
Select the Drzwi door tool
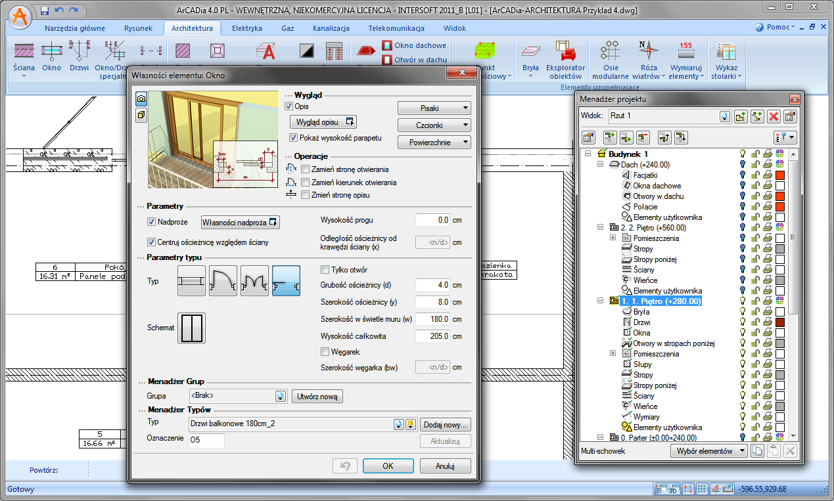coord(80,51)
